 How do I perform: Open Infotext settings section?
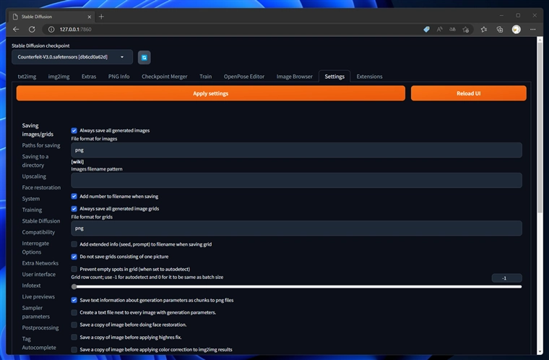point(31,286)
